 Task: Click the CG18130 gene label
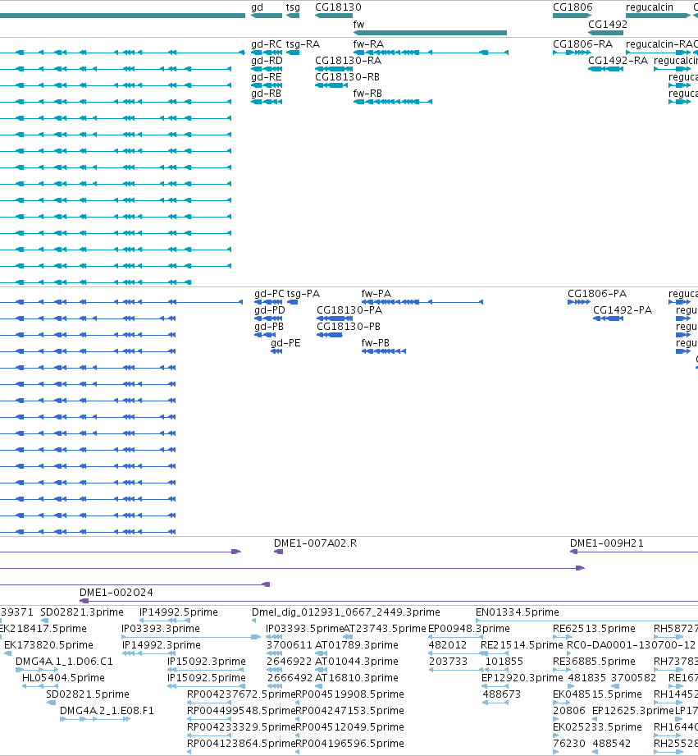click(x=338, y=7)
